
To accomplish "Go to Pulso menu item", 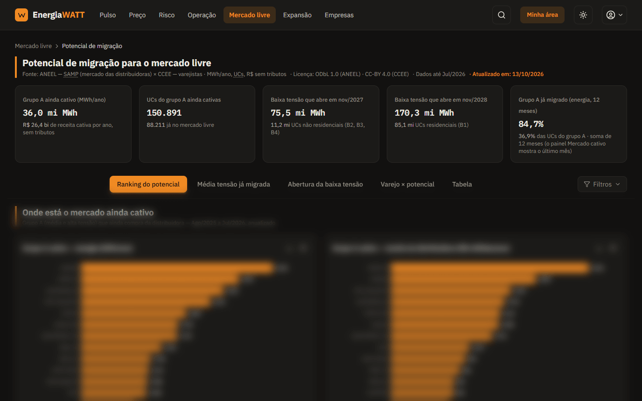I will (x=108, y=15).
